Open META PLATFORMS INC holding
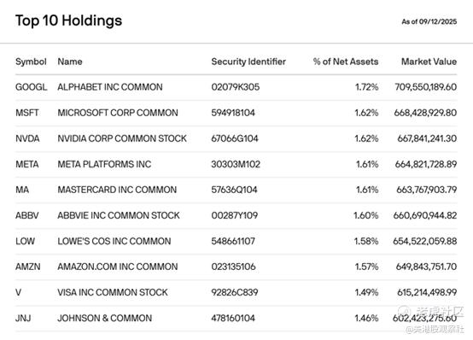Viewport: 473px width, 340px height. click(104, 164)
